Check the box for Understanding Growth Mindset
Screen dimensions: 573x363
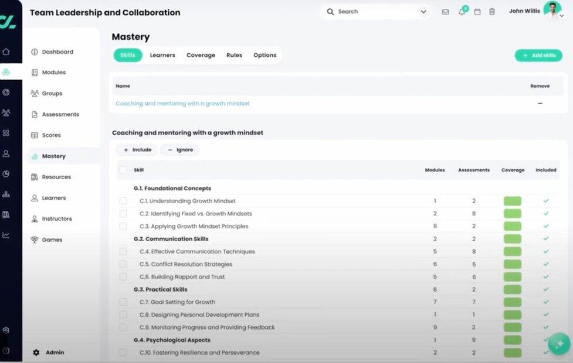123,201
